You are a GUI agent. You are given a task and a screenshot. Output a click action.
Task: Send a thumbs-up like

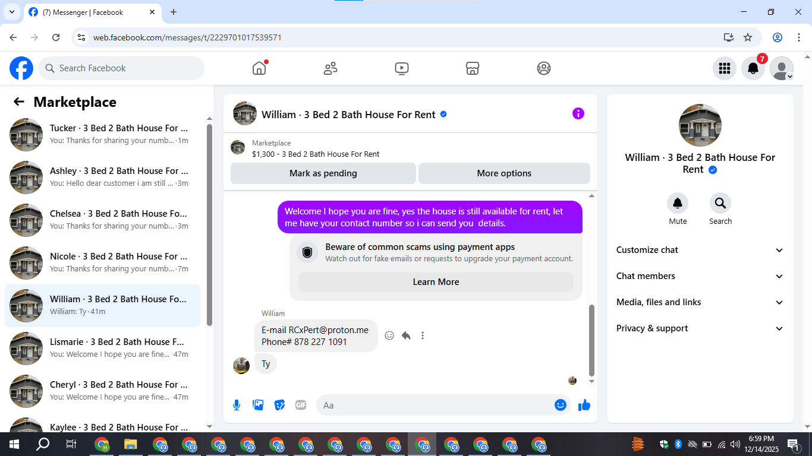pos(584,405)
